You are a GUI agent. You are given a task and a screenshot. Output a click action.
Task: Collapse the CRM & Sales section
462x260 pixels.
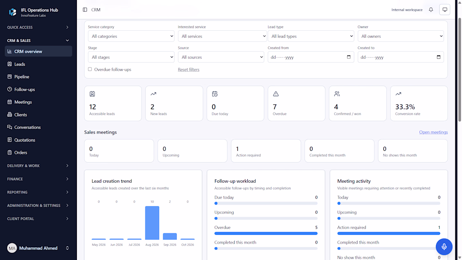pyautogui.click(x=38, y=40)
